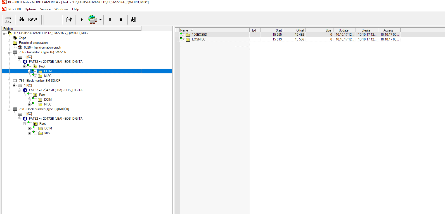Click the exit running-man icon

tap(134, 20)
